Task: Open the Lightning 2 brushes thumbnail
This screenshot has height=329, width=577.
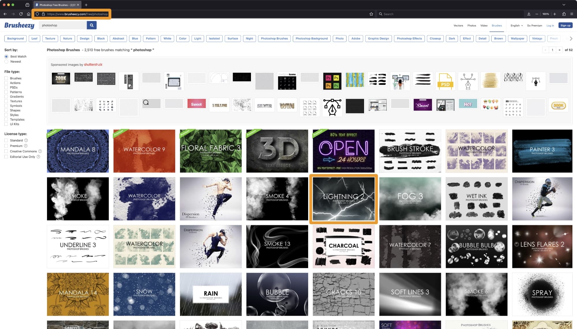Action: (x=343, y=199)
